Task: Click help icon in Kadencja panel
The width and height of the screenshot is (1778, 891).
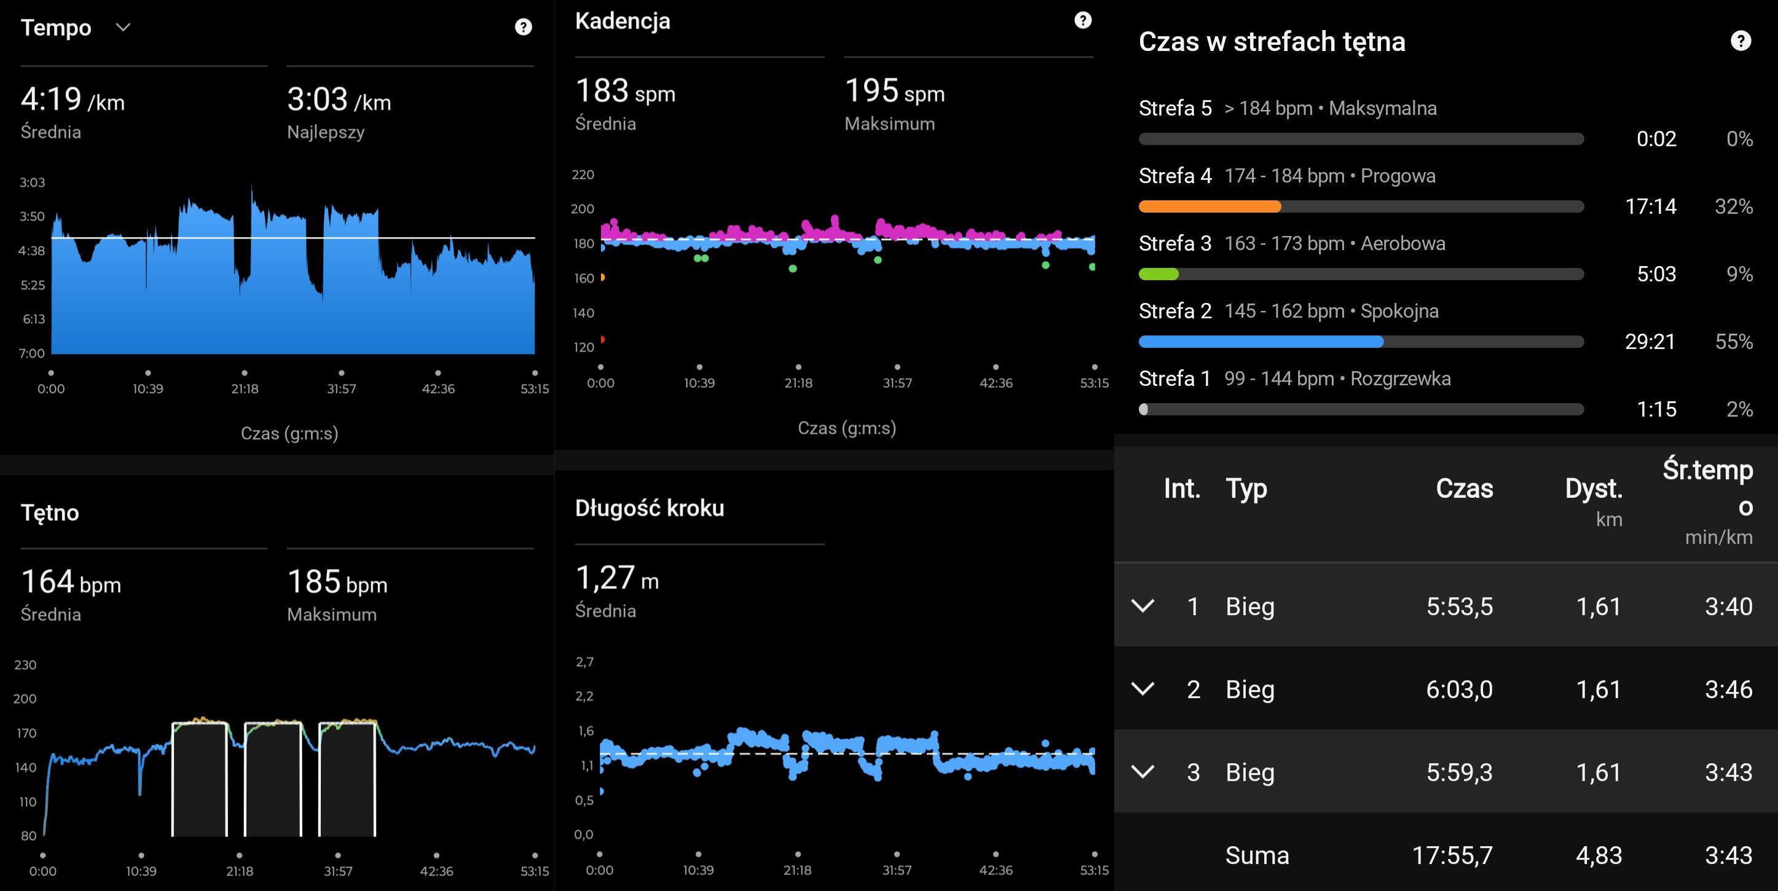Action: (x=1082, y=21)
